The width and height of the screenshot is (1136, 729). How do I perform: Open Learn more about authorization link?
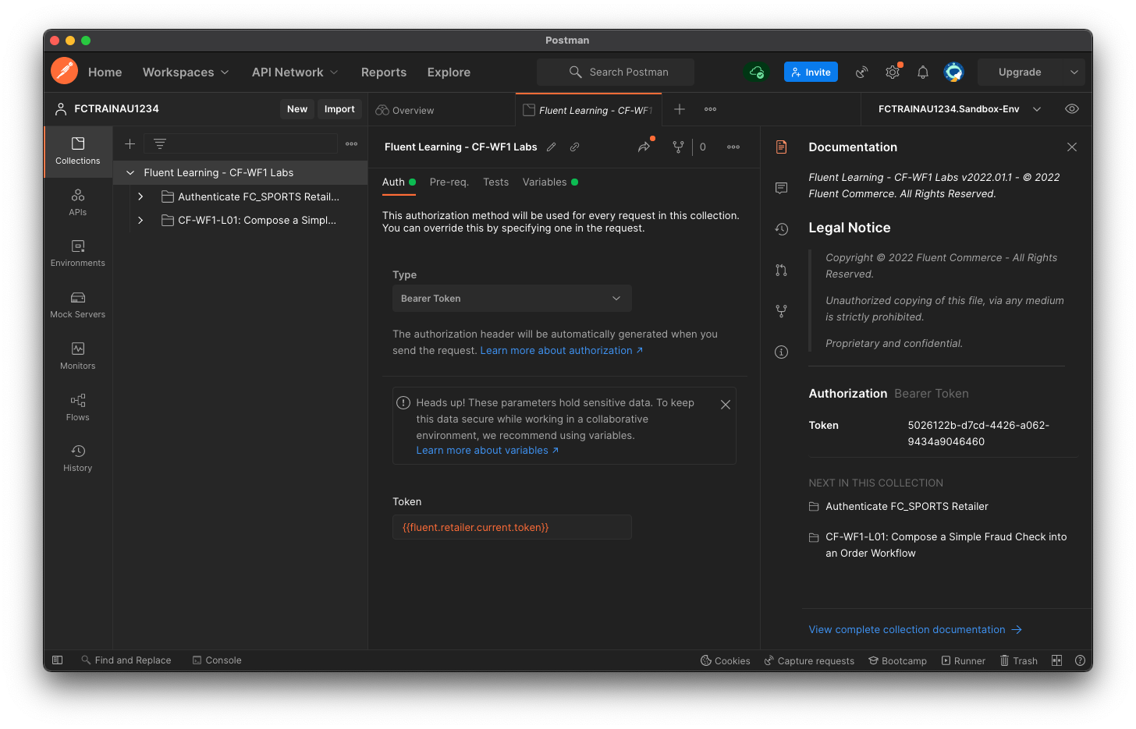(x=562, y=351)
